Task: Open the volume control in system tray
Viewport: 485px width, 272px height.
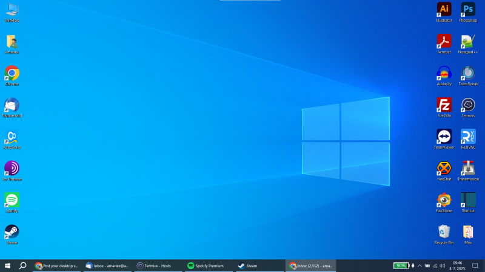Action: click(x=443, y=265)
